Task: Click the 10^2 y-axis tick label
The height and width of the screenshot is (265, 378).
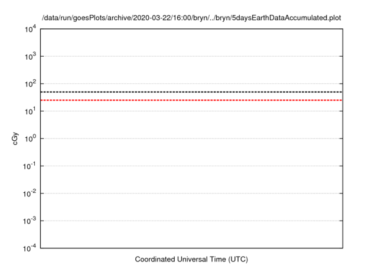Action: [30, 84]
